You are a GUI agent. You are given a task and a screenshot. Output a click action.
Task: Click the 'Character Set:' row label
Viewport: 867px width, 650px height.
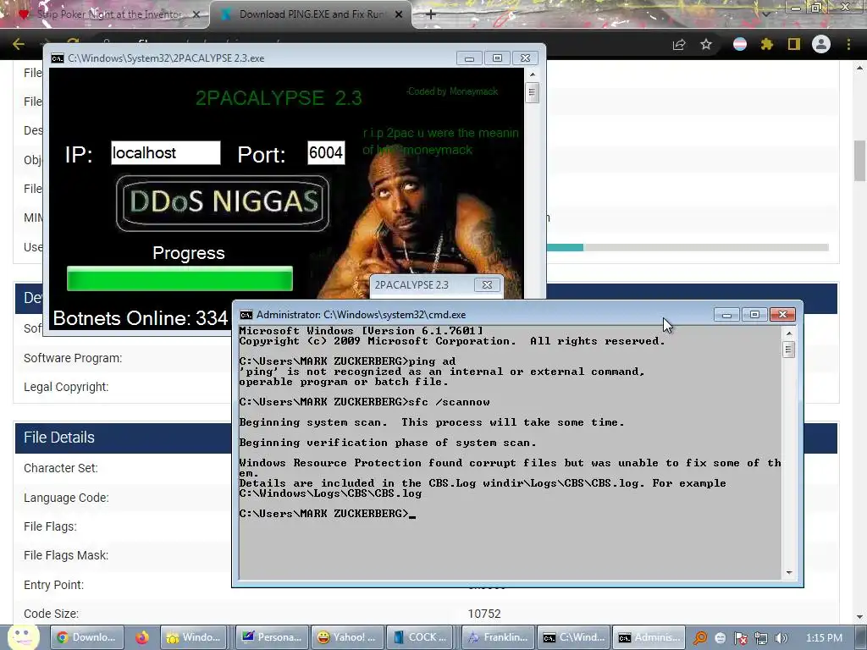tap(61, 468)
